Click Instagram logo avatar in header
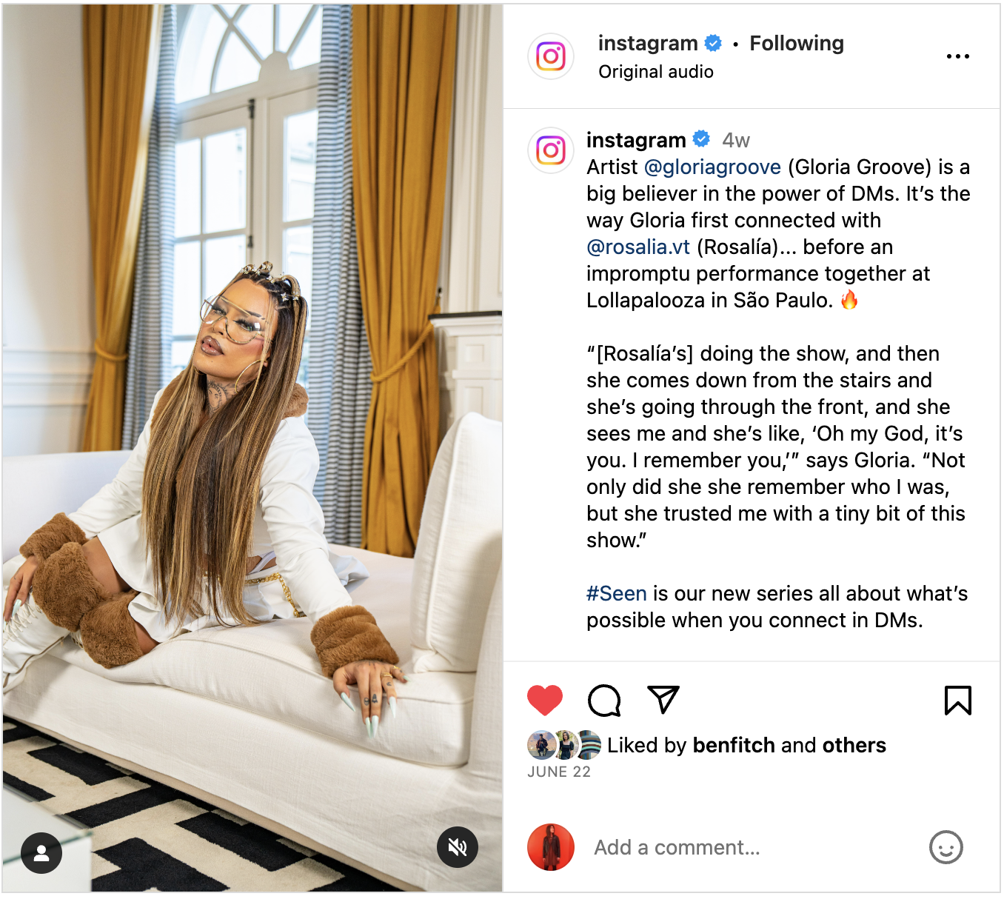This screenshot has height=899, width=1004. [x=551, y=56]
